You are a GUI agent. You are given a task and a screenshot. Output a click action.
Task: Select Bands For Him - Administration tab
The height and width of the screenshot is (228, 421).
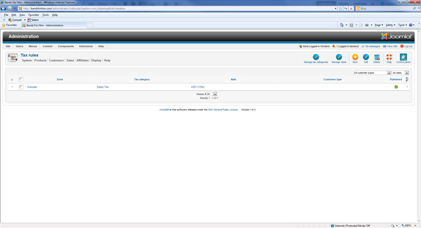click(x=54, y=25)
